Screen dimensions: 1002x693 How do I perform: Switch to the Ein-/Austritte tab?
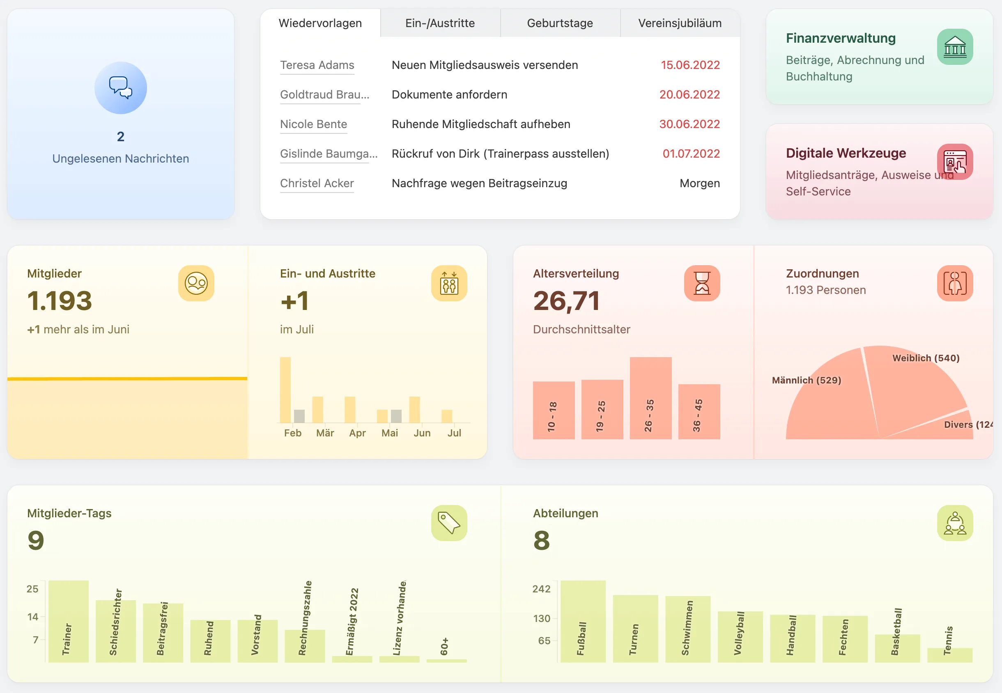(440, 23)
